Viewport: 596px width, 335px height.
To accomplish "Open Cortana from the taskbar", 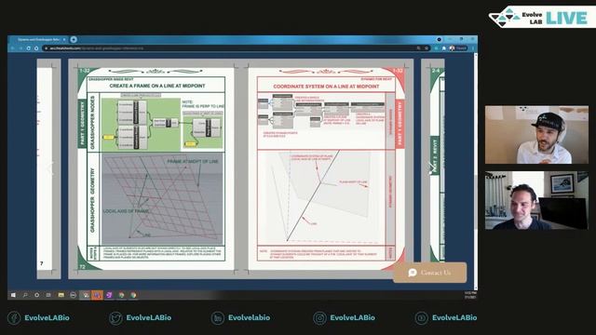I will (37, 295).
